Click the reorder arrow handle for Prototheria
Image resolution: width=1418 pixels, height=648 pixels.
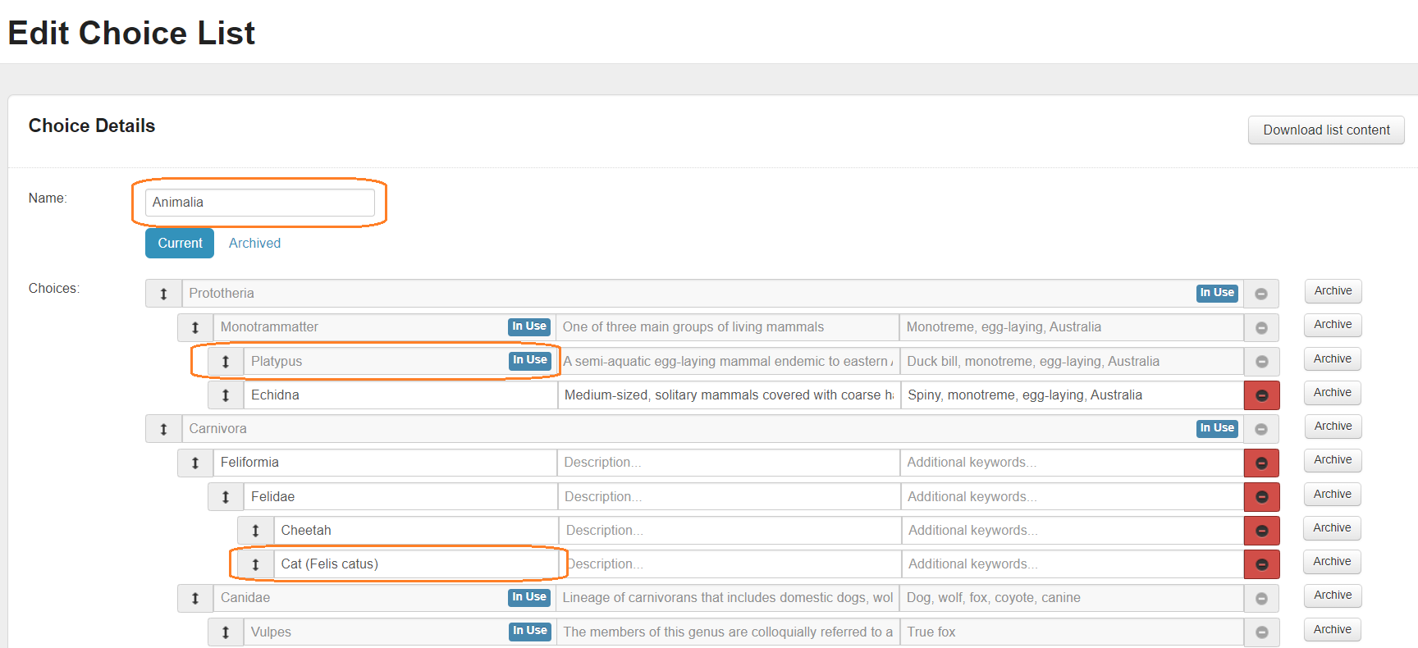click(163, 294)
